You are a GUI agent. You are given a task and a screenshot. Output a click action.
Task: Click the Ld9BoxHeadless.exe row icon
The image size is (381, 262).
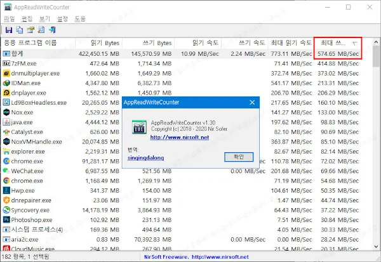[x=6, y=103]
